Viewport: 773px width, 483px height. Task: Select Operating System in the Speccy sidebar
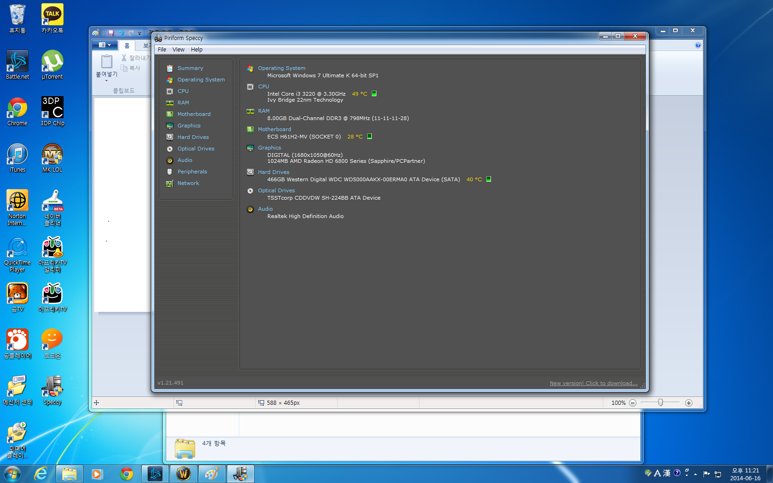201,80
